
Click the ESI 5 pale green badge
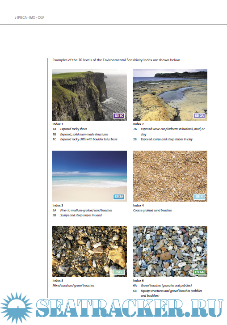[x=119, y=272]
